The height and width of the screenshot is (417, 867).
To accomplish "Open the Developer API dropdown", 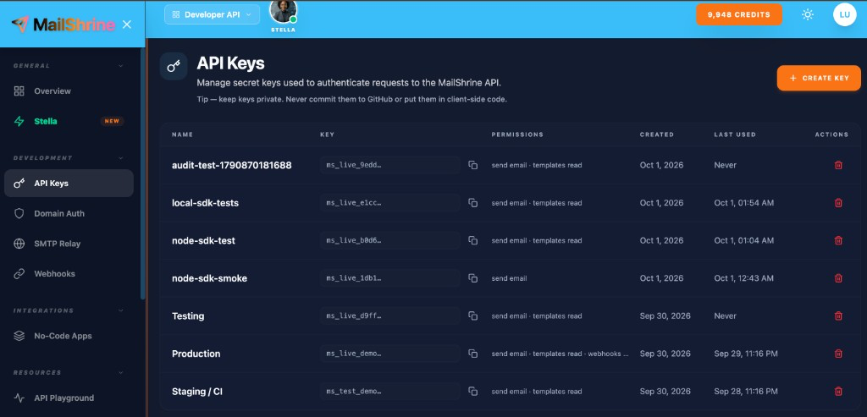I will pos(212,15).
